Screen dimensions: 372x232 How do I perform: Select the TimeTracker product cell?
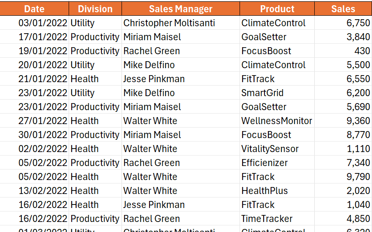coord(267,219)
